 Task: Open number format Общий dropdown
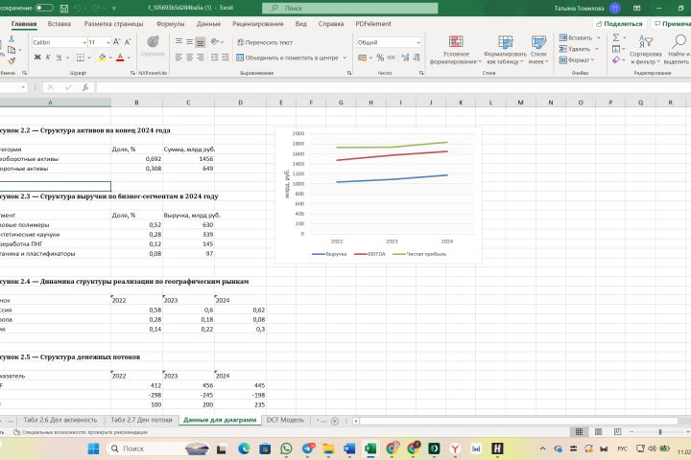point(418,42)
